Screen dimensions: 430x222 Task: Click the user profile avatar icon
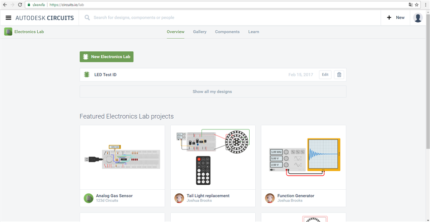click(x=417, y=18)
